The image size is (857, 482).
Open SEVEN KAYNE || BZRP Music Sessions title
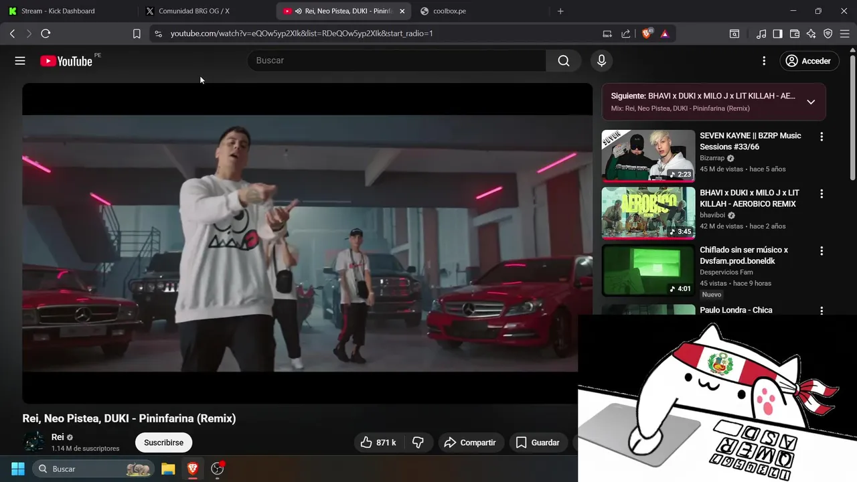coord(751,141)
